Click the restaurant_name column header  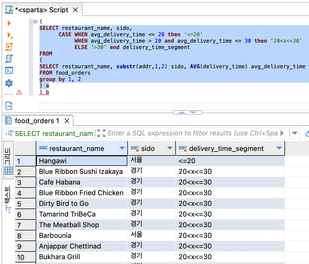tap(82, 148)
